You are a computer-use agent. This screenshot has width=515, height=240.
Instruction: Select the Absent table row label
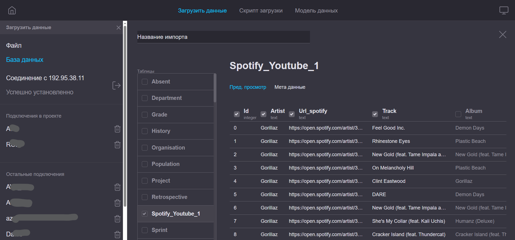161,82
